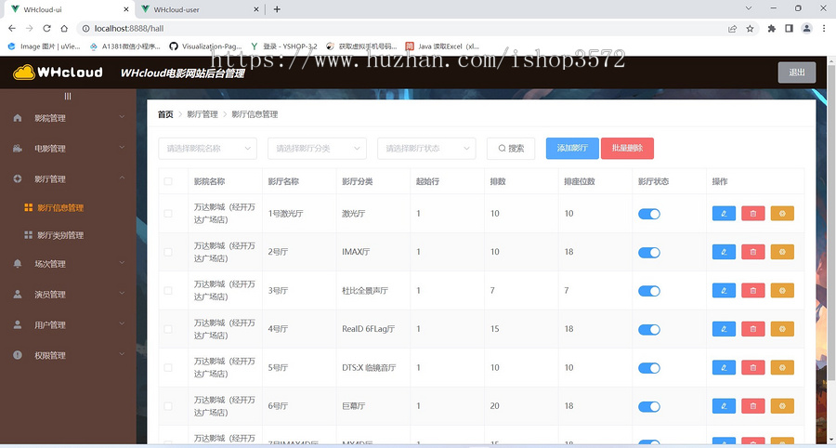Expand the 演员管理 sidebar menu
Screen dimensions: 836x448
(x=68, y=294)
